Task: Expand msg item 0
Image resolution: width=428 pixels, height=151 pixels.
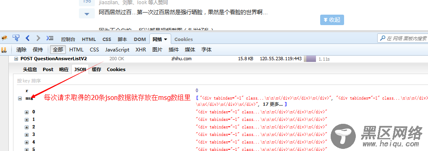Action: coord(27,112)
